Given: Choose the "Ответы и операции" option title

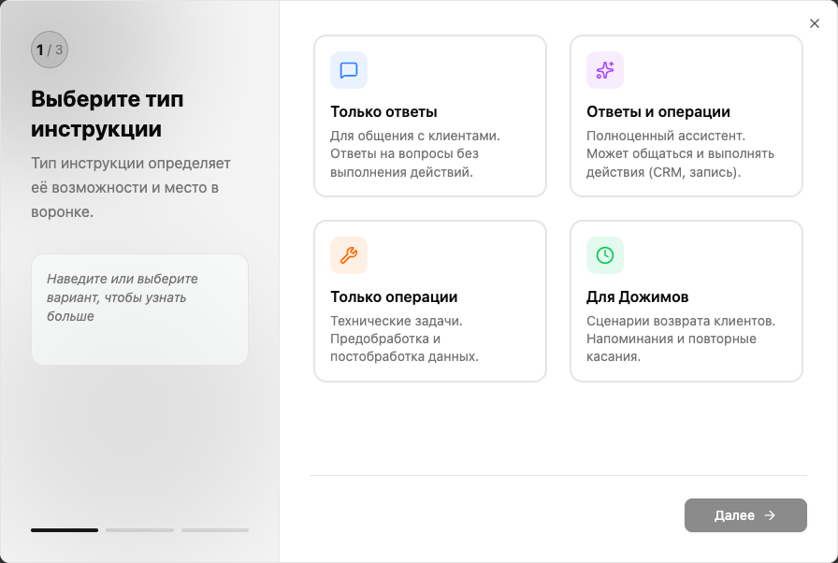Looking at the screenshot, I should [x=657, y=112].
